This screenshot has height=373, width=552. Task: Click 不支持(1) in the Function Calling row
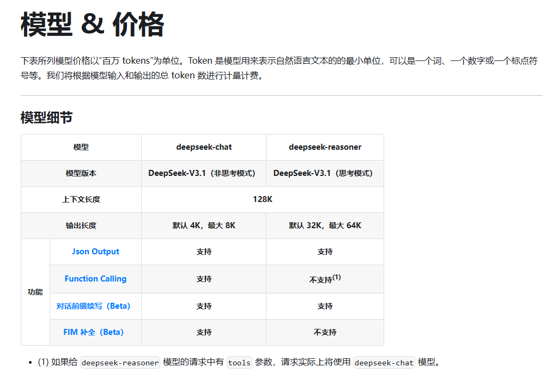[325, 279]
